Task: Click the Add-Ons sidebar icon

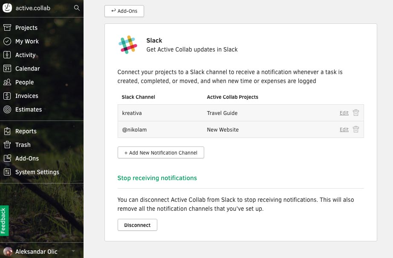Action: click(7, 158)
